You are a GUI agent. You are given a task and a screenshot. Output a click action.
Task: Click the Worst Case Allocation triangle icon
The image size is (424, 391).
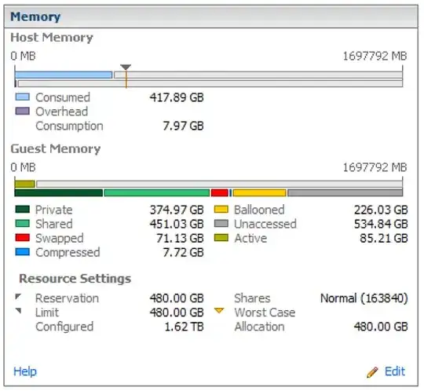click(x=219, y=310)
